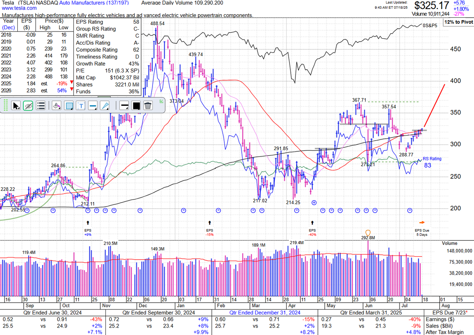
Task: Click the 439.74 price label
Action: (196, 55)
